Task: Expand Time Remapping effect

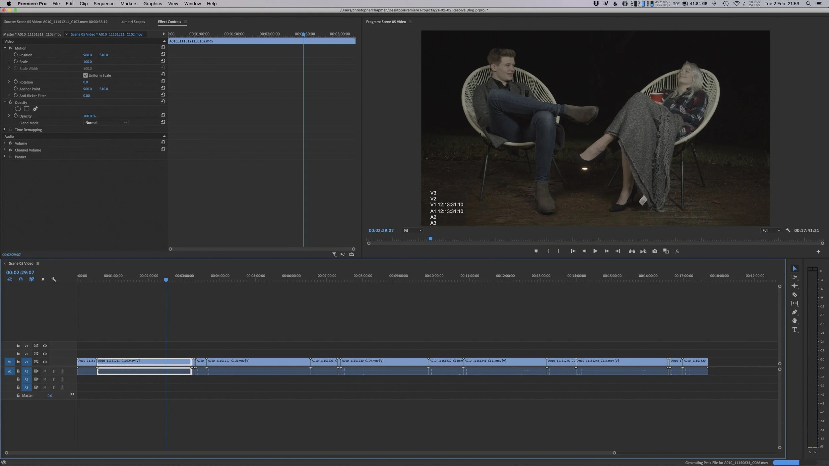Action: [x=5, y=130]
